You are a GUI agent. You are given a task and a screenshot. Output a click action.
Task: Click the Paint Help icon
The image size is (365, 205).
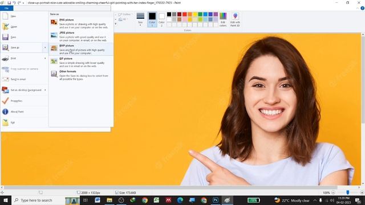pyautogui.click(x=363, y=8)
